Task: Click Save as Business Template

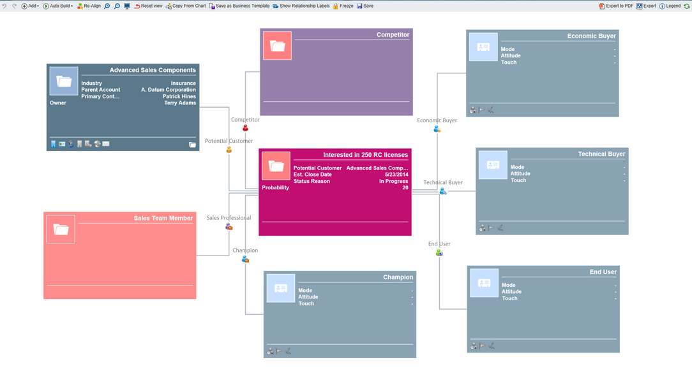Action: pos(239,6)
